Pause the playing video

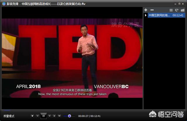coord(44,116)
